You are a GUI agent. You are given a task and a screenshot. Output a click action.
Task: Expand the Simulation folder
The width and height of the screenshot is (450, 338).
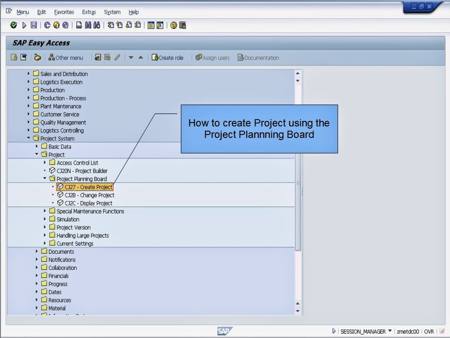[x=46, y=219]
